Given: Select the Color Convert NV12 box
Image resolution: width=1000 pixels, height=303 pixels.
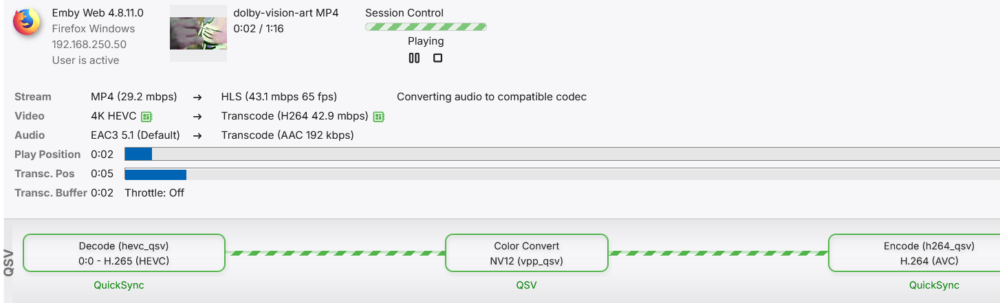Looking at the screenshot, I should (x=527, y=253).
